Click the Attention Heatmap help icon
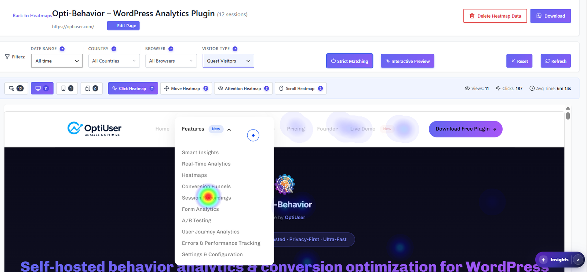 267,88
